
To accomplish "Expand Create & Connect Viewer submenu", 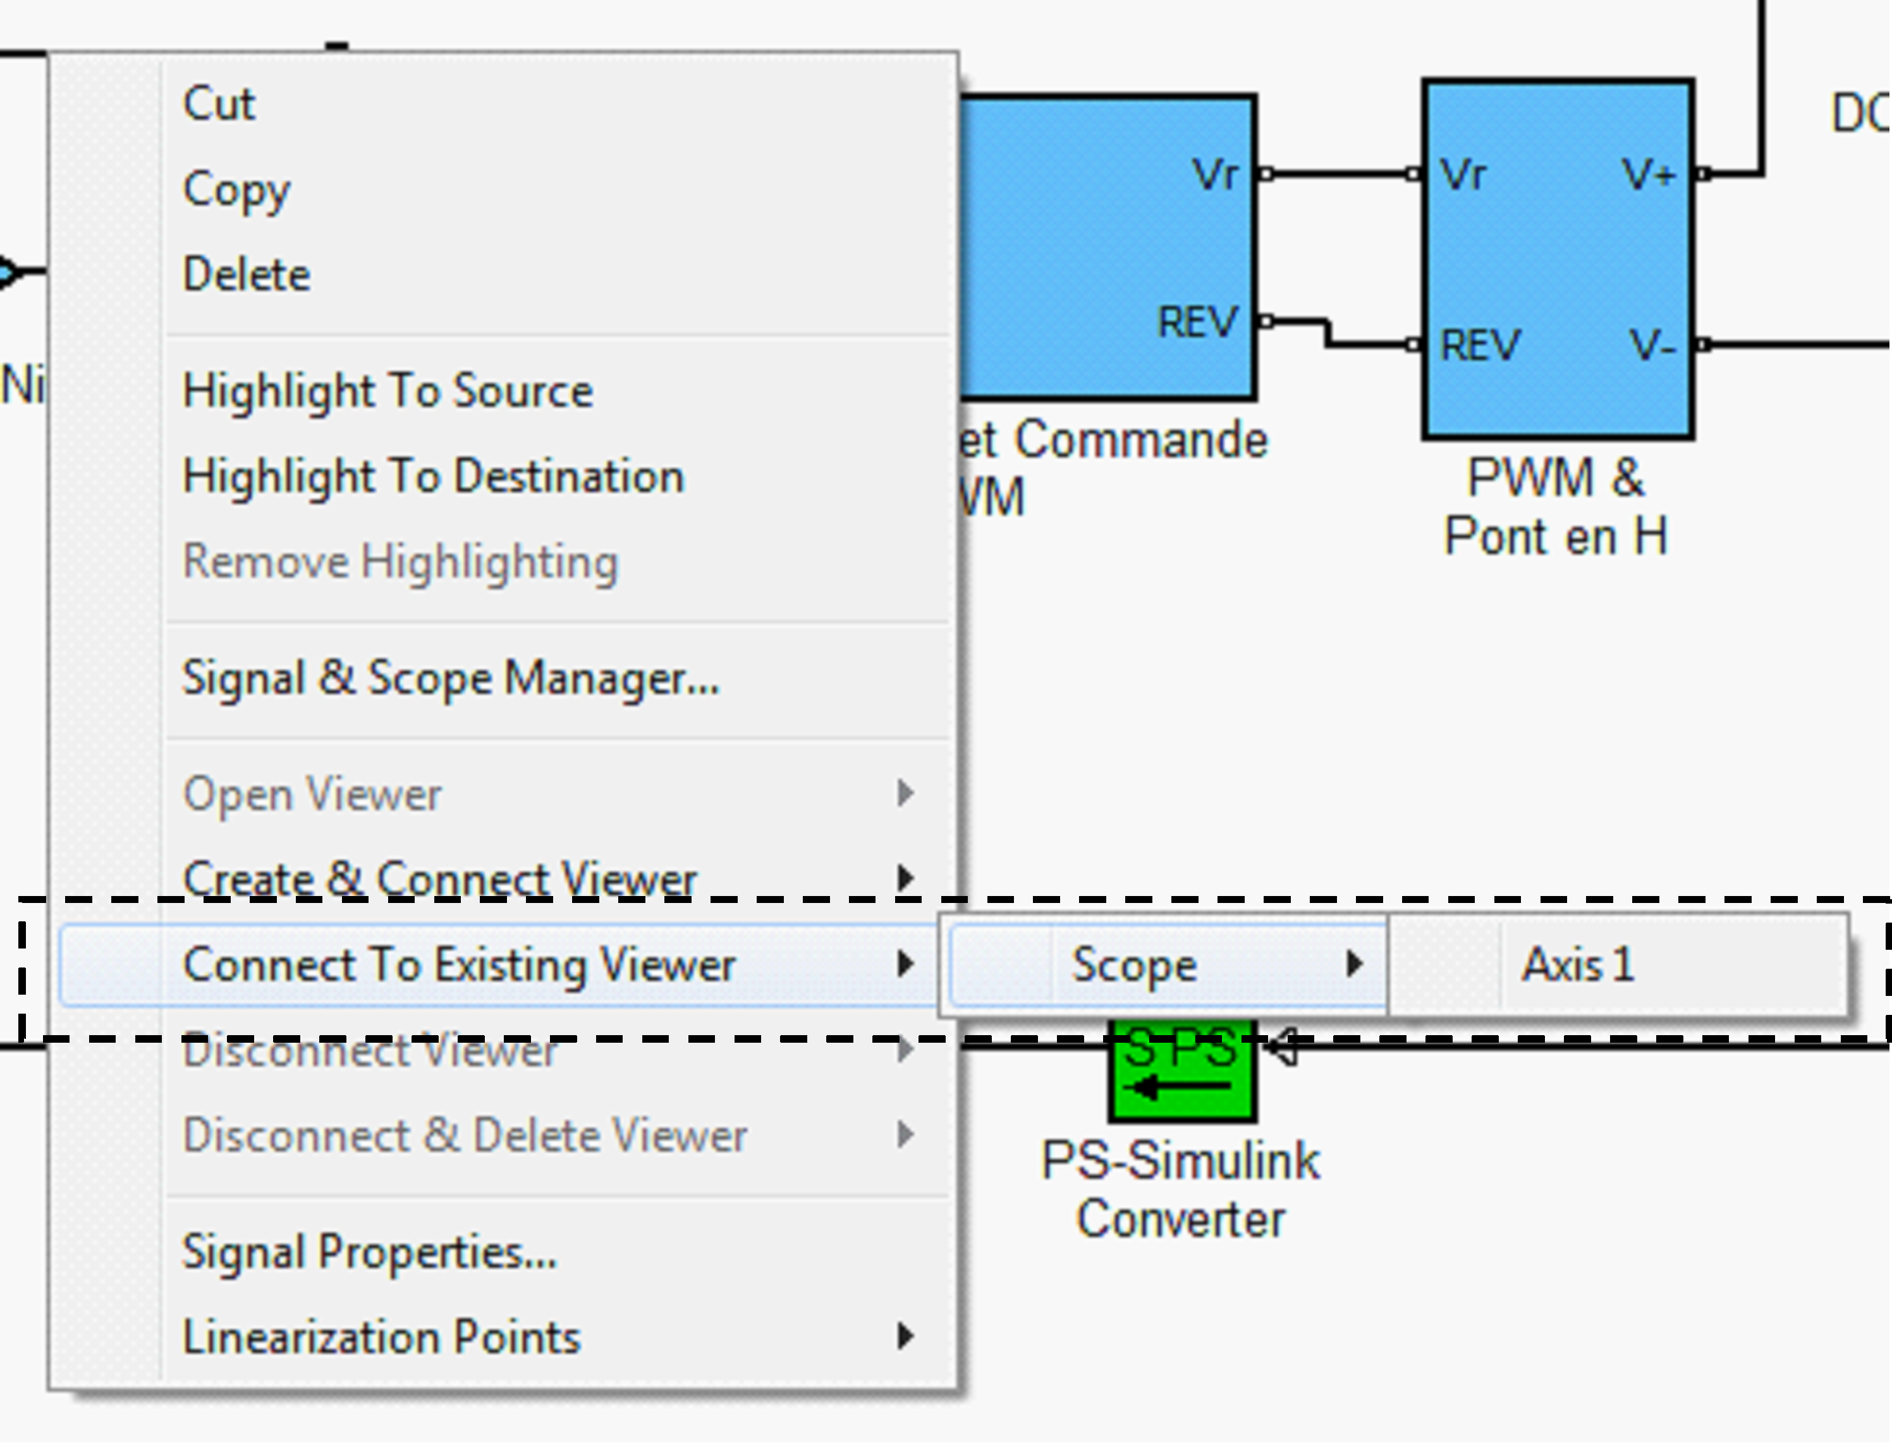I will (439, 878).
